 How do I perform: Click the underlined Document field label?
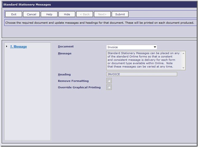66,47
